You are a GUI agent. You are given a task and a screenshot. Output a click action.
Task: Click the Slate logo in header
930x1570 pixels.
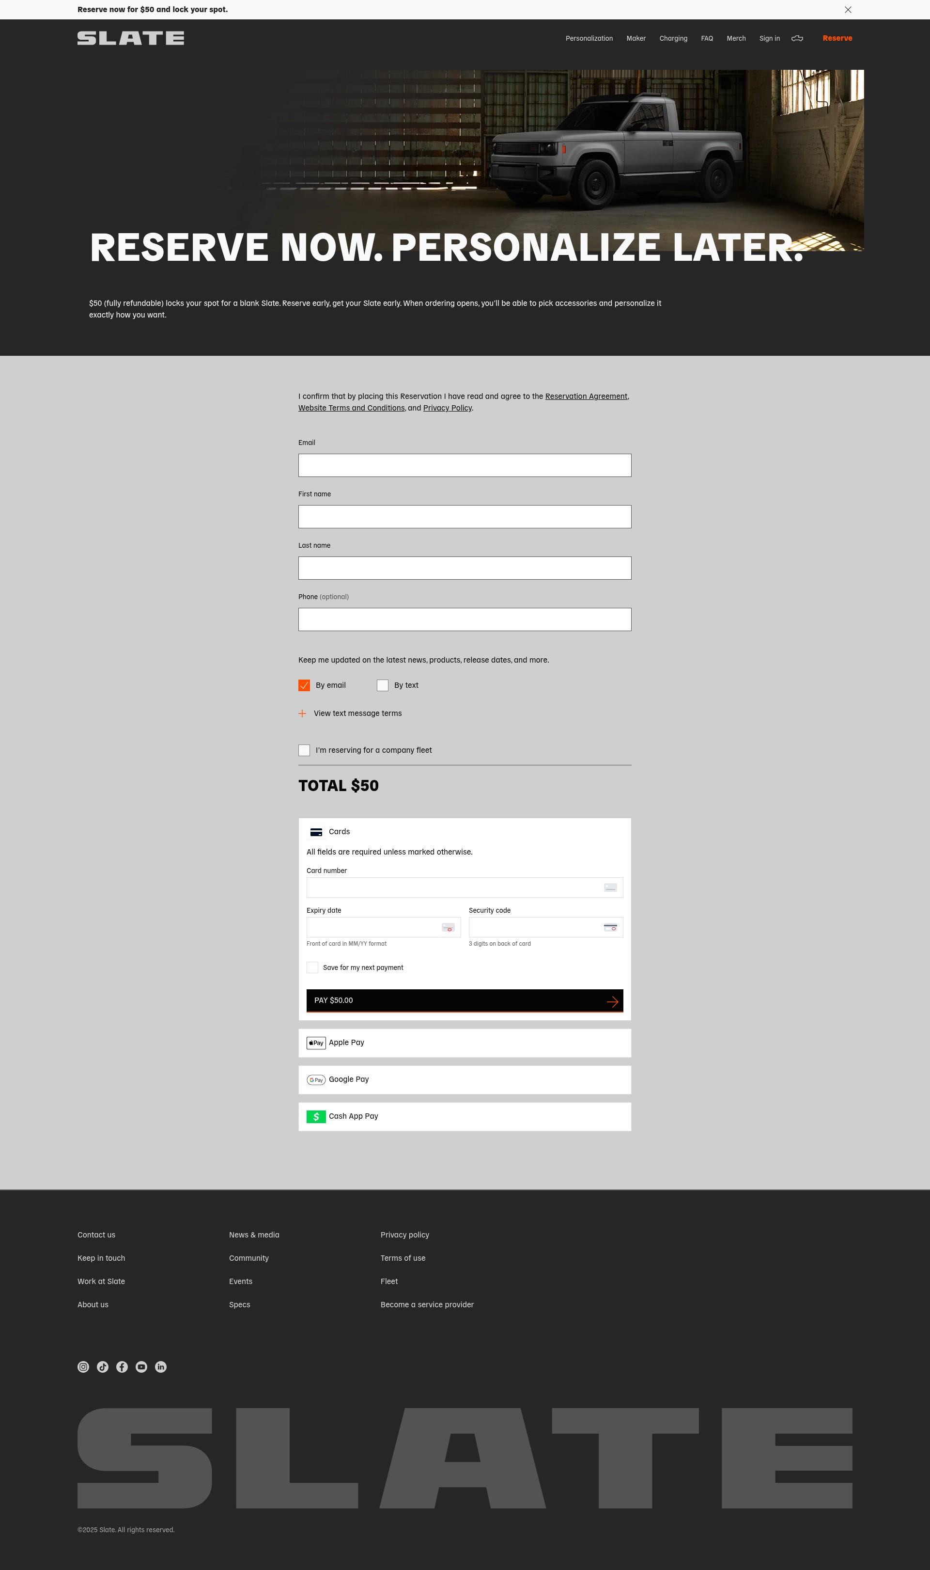click(130, 38)
